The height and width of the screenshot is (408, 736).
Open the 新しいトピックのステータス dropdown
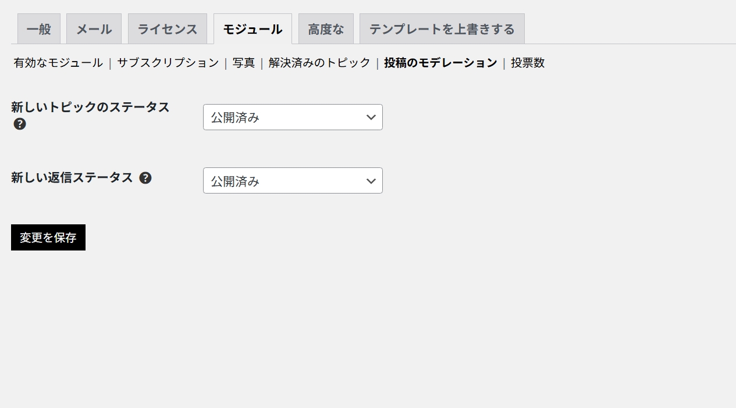click(x=292, y=117)
